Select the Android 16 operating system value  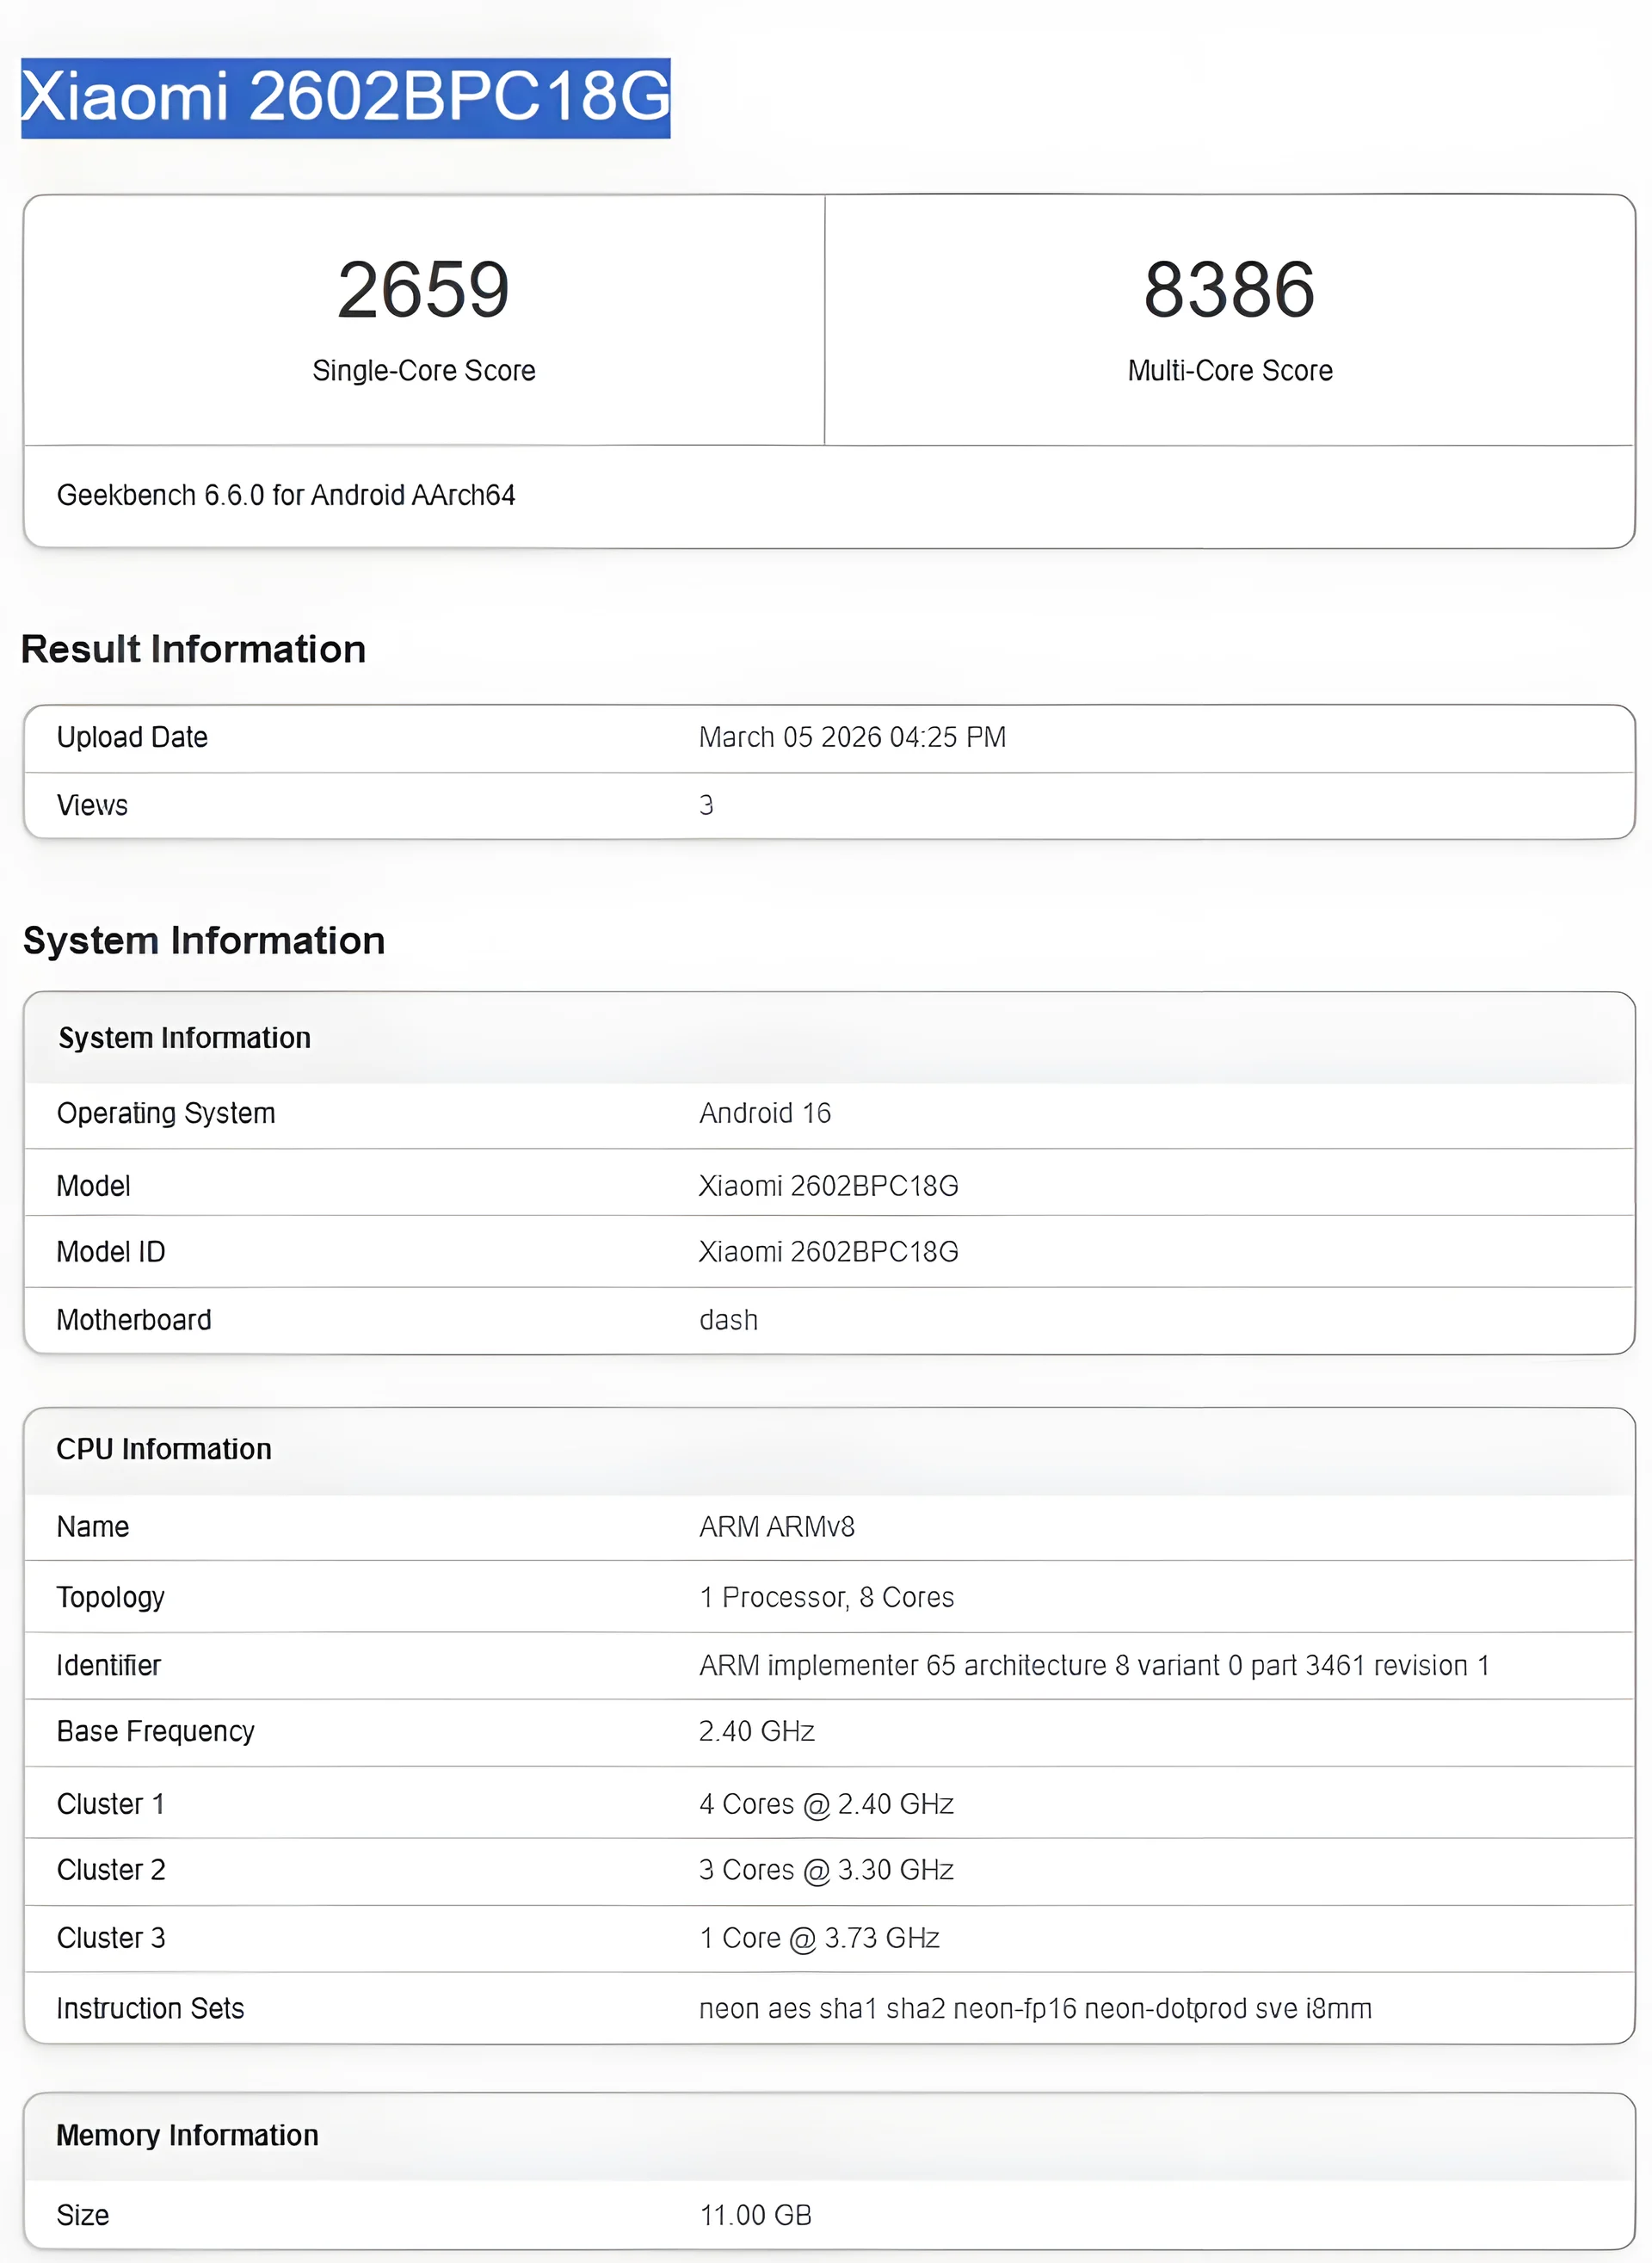765,1113
